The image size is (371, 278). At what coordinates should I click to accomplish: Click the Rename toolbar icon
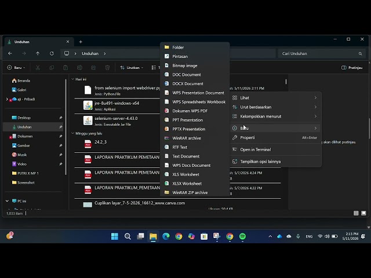[x=79, y=68]
